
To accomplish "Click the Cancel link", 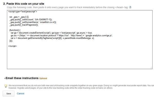I will point(21,93).
